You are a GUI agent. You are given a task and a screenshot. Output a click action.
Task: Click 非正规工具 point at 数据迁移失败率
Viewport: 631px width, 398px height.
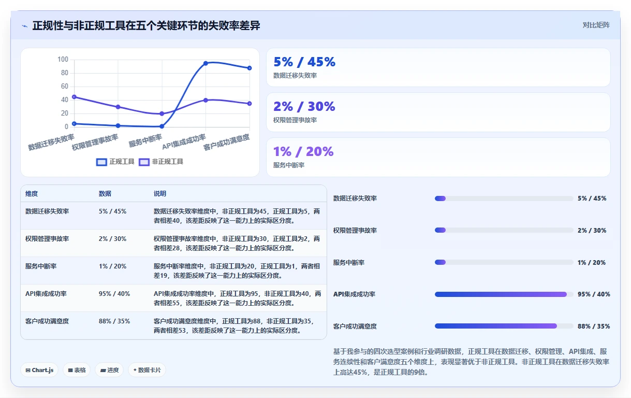pyautogui.click(x=74, y=97)
